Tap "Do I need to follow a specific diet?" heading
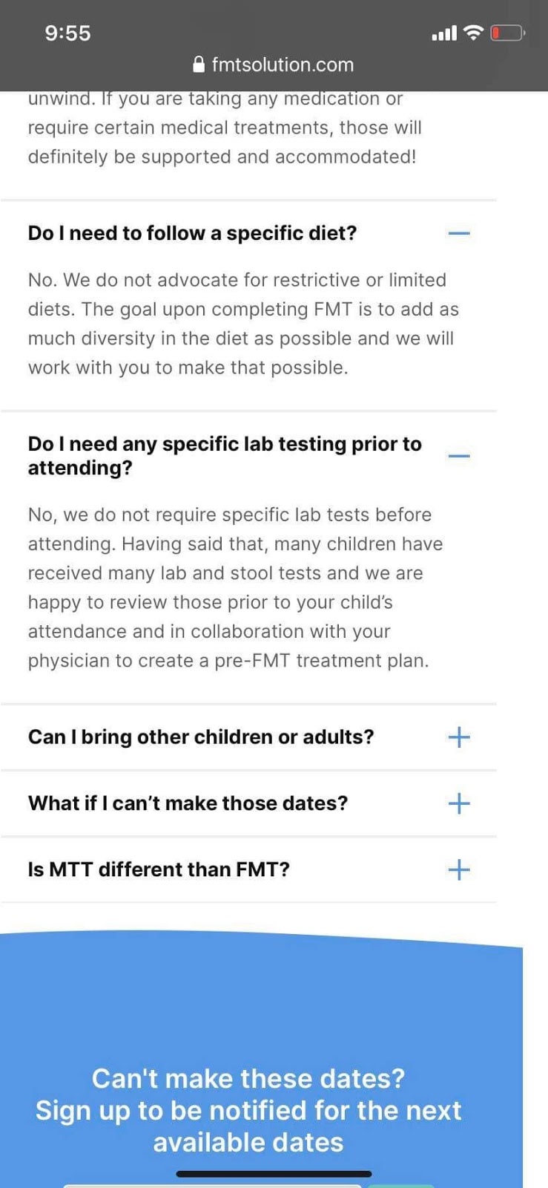The image size is (548, 1188). click(x=192, y=233)
